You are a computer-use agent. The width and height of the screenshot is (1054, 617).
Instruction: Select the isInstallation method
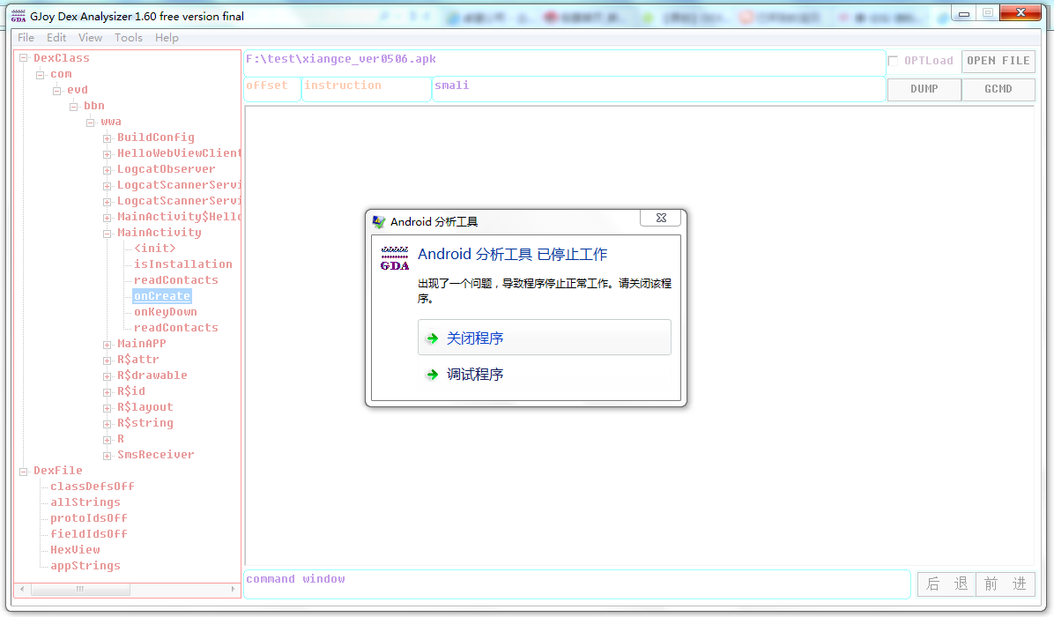coord(182,264)
